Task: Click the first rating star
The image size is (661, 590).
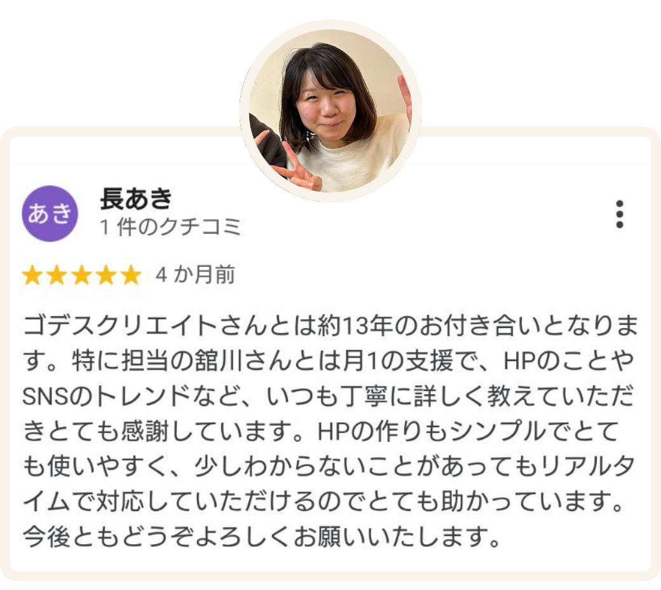Action: [32, 275]
